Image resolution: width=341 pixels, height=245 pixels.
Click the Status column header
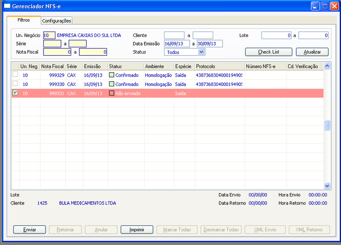click(x=126, y=66)
